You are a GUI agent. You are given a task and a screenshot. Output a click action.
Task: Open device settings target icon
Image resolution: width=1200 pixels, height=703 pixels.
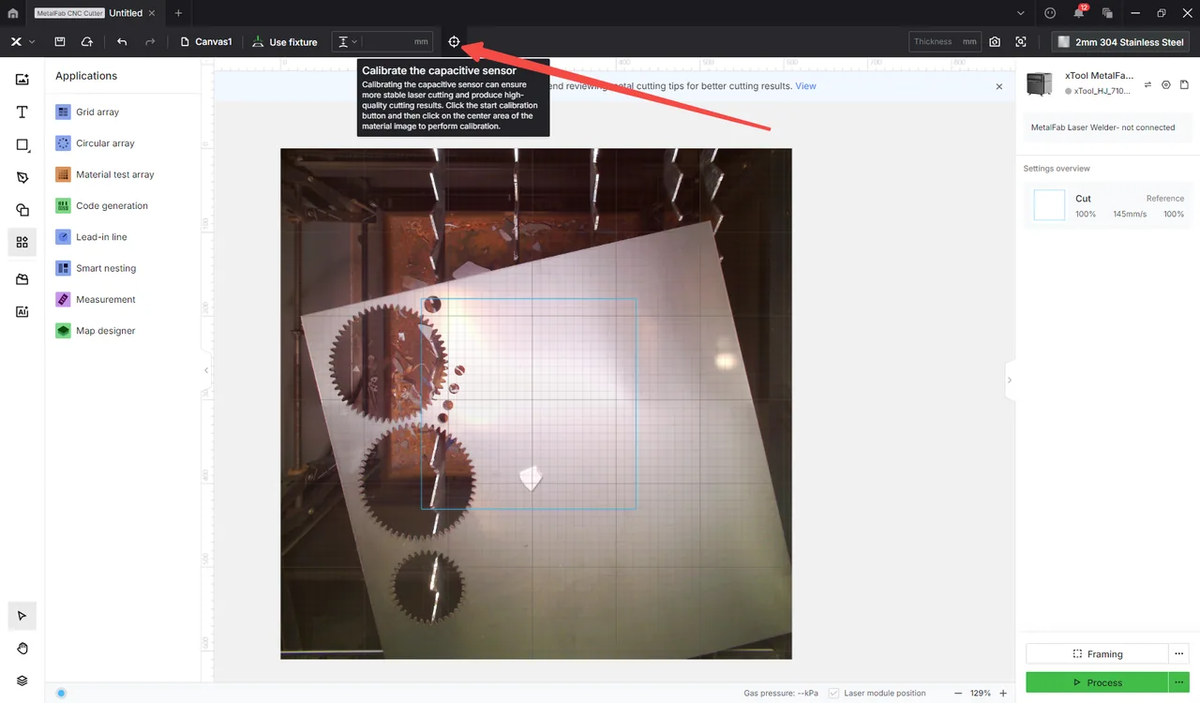click(1166, 84)
